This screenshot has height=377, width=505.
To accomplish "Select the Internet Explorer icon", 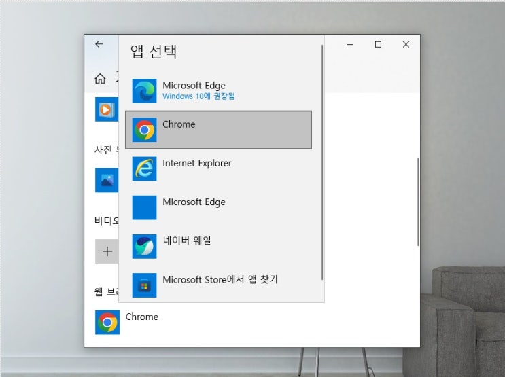I will [x=144, y=168].
